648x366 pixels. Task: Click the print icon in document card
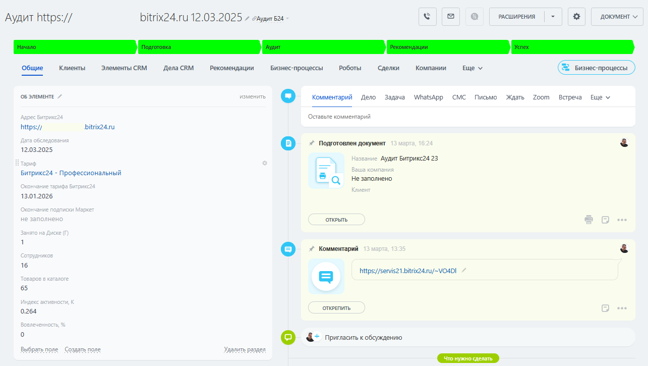[x=588, y=220]
